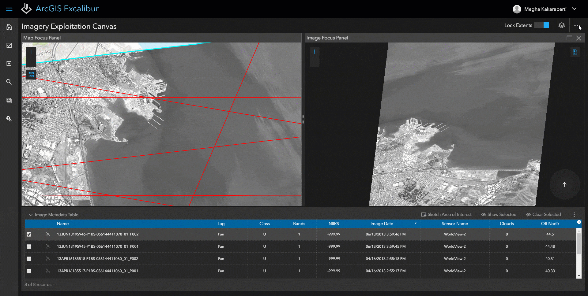
Task: Check the 13APR16185518 image row
Action: (x=29, y=258)
